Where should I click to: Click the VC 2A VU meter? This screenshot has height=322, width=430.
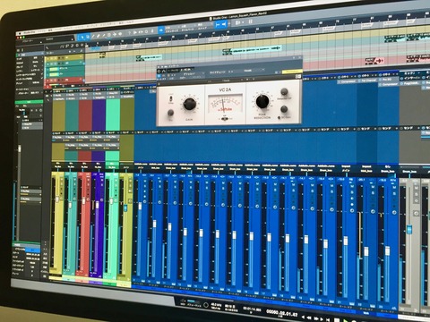pos(225,105)
